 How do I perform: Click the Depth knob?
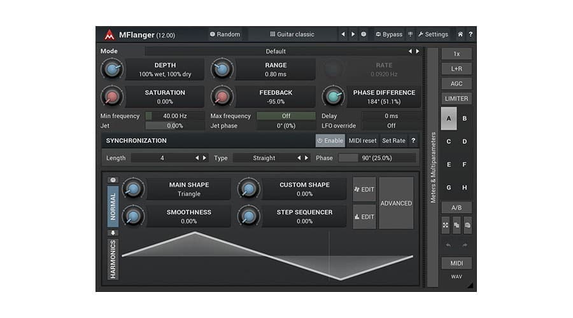[112, 69]
